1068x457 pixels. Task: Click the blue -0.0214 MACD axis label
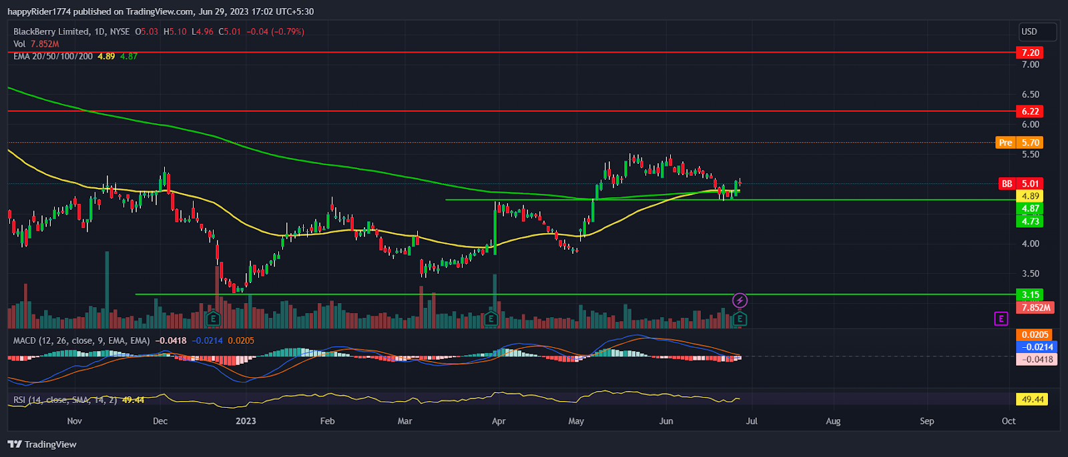(1035, 346)
